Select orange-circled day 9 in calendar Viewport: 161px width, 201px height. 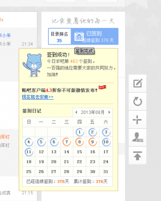[x=93, y=142]
